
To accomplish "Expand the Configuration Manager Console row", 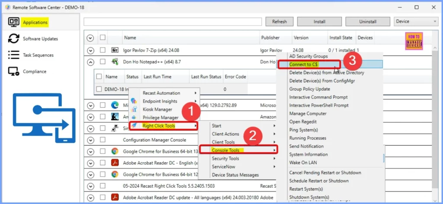I will pos(90,140).
